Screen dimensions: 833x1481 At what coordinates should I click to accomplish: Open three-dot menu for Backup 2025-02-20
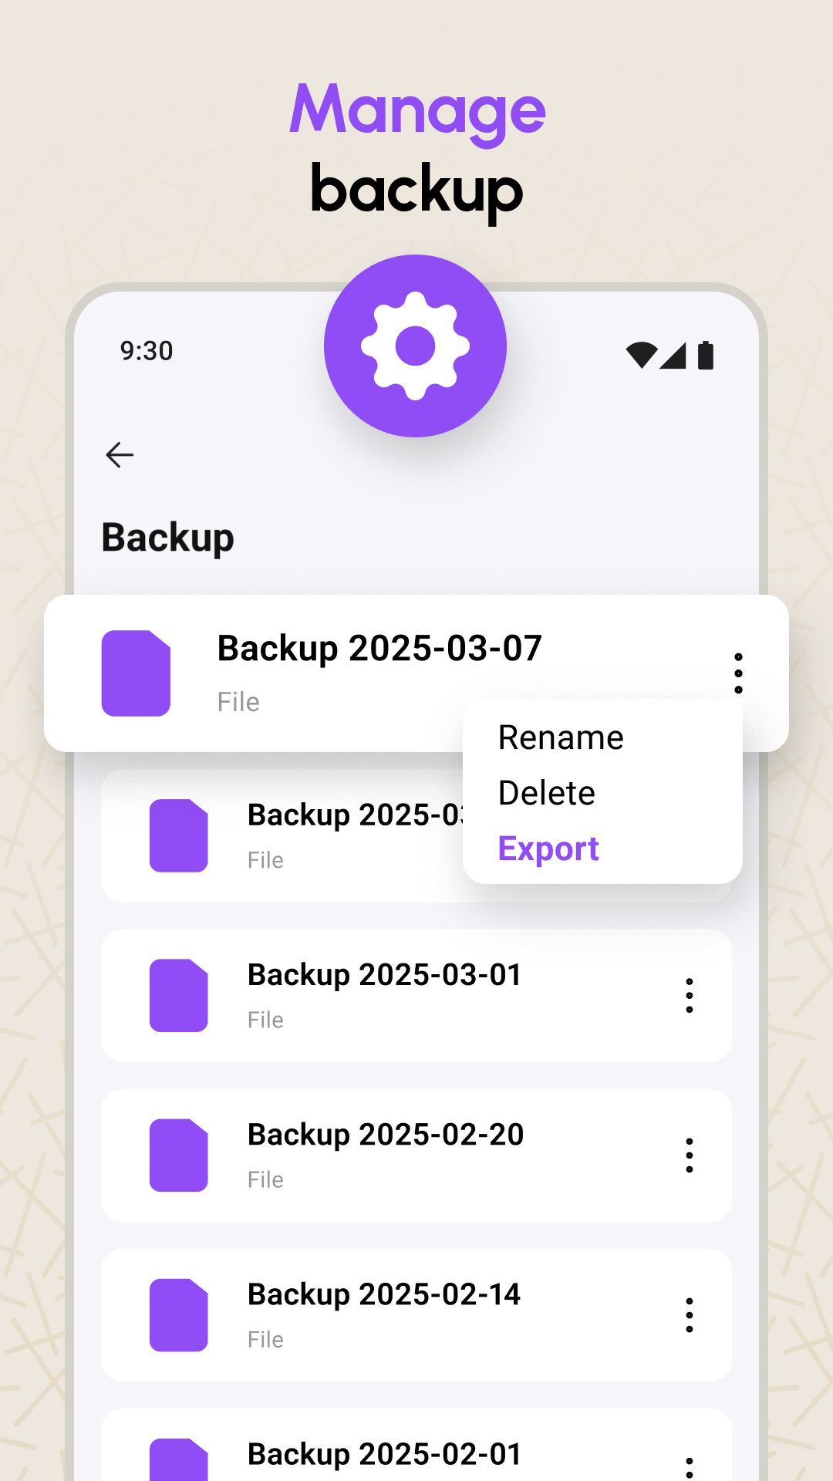[x=690, y=1155]
